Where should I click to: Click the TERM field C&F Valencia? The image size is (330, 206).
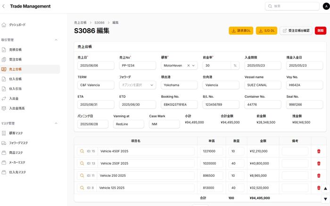[96, 85]
